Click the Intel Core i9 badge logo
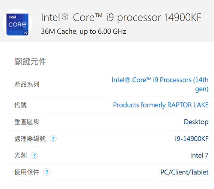The height and width of the screenshot is (189, 214). tap(17, 24)
